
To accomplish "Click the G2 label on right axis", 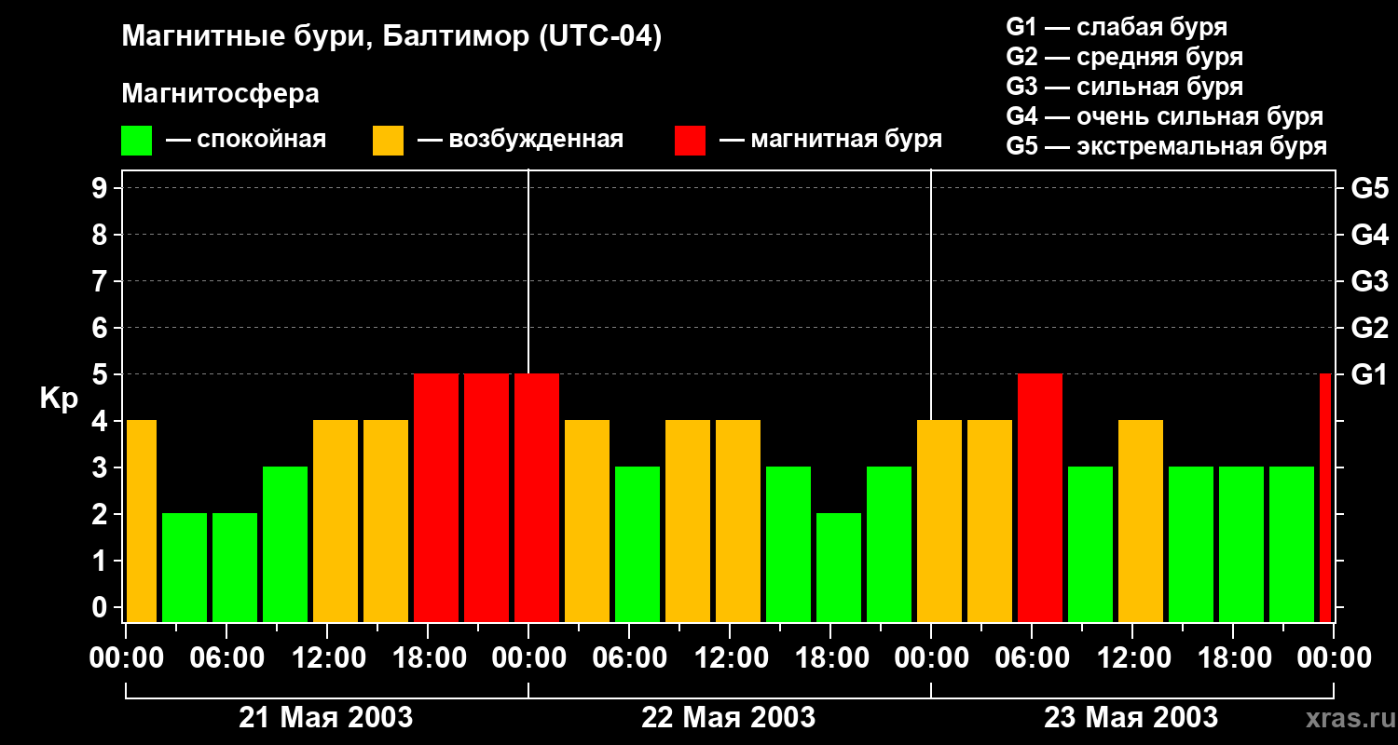I will coord(1369,328).
